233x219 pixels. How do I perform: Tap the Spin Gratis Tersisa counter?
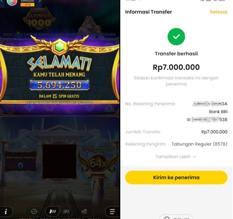click(x=21, y=162)
